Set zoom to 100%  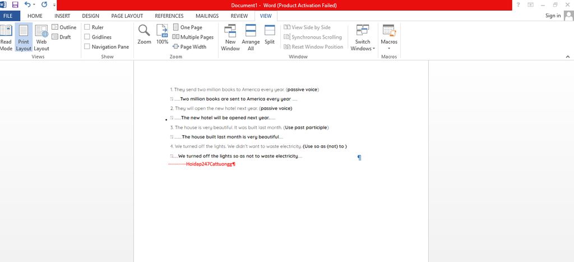(162, 35)
